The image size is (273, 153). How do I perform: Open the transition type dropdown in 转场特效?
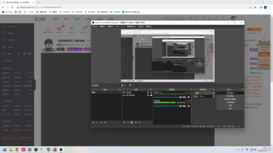pos(202,93)
